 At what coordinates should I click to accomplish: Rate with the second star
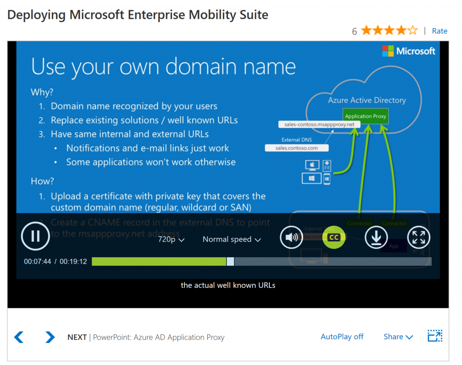(x=378, y=30)
